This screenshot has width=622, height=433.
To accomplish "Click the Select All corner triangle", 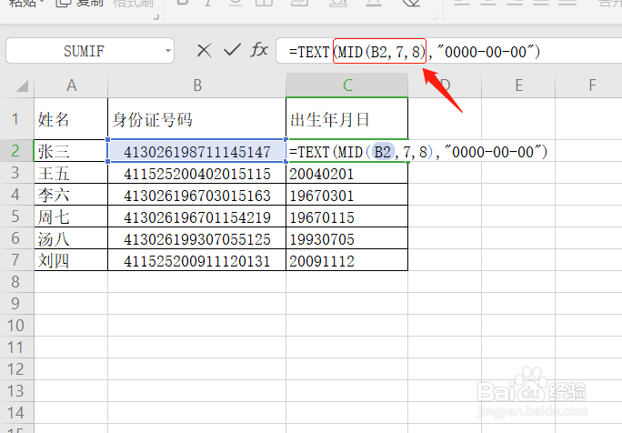I will point(22,86).
